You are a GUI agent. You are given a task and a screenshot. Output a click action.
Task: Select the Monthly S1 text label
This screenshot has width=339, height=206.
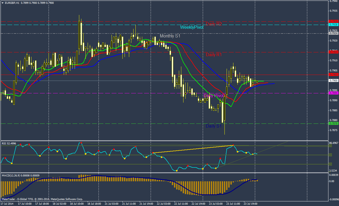(170, 36)
